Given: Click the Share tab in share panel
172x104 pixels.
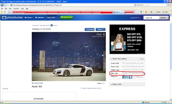Looking at the screenshot, I should tap(142, 59).
